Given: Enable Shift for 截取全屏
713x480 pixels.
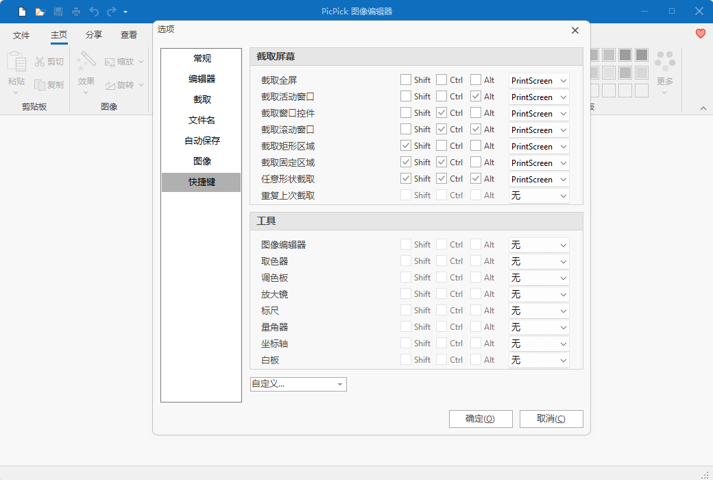Looking at the screenshot, I should pos(406,80).
